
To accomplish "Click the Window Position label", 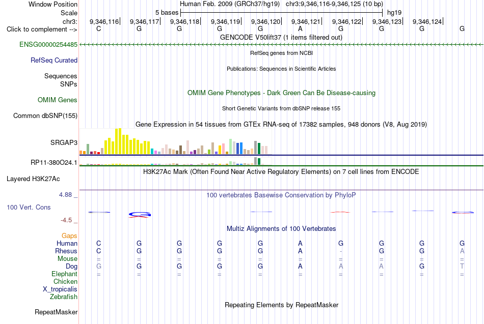I will pos(53,4).
